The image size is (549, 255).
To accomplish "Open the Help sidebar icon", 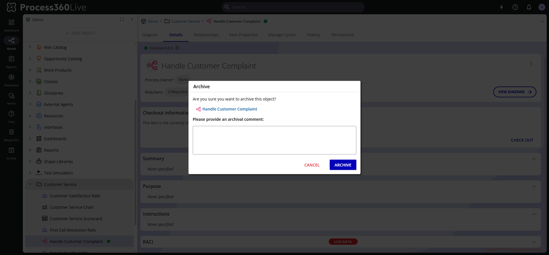I will point(11,114).
